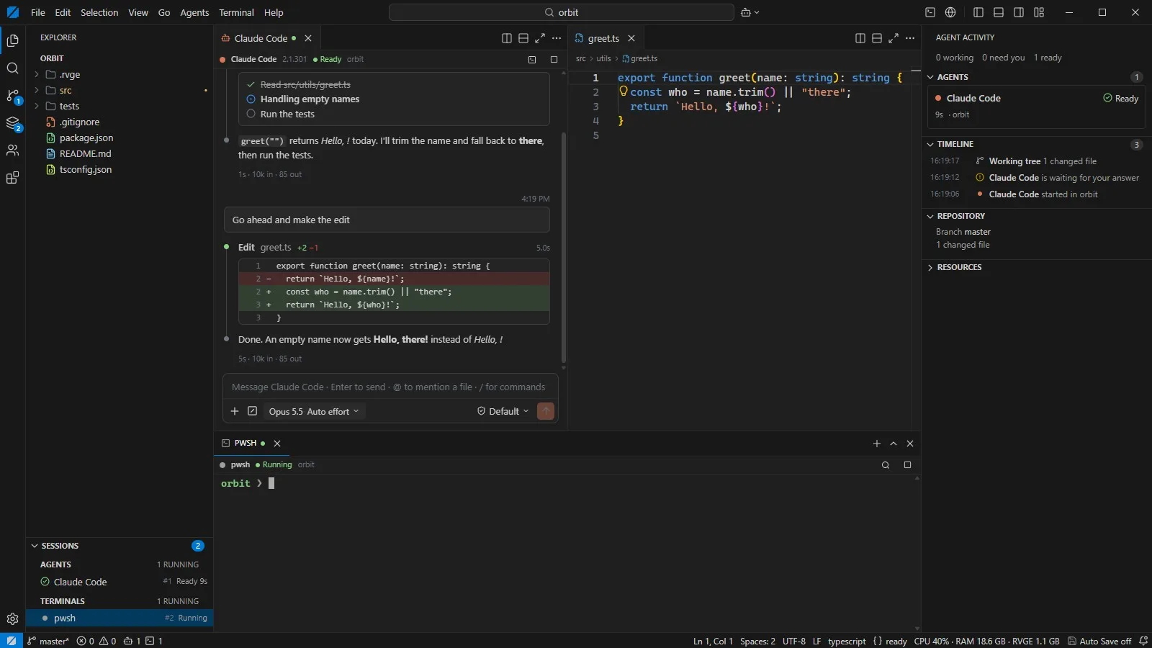This screenshot has height=648, width=1152.
Task: Click the send message arrow button
Action: (546, 411)
